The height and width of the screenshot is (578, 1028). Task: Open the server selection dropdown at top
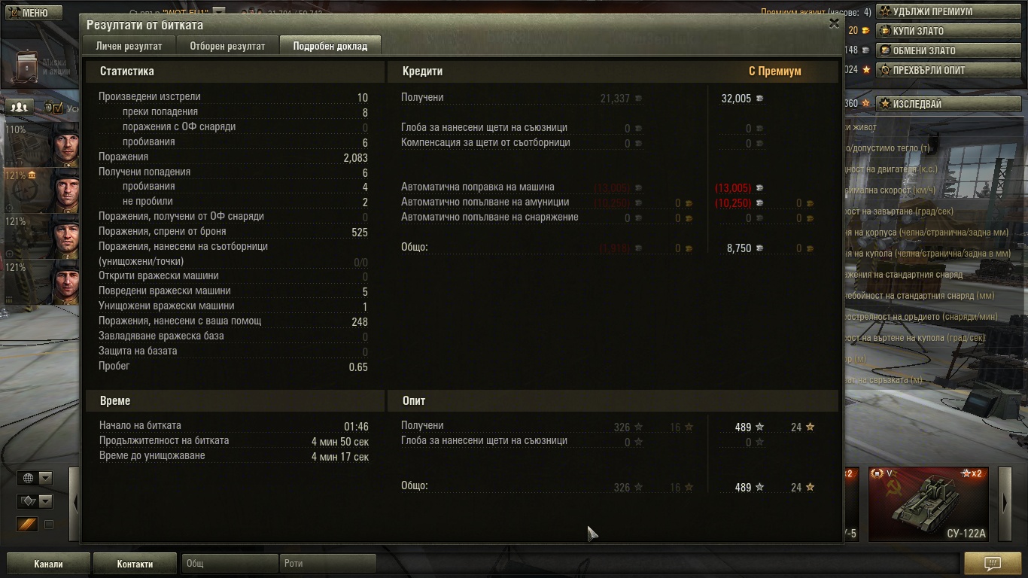(x=218, y=12)
